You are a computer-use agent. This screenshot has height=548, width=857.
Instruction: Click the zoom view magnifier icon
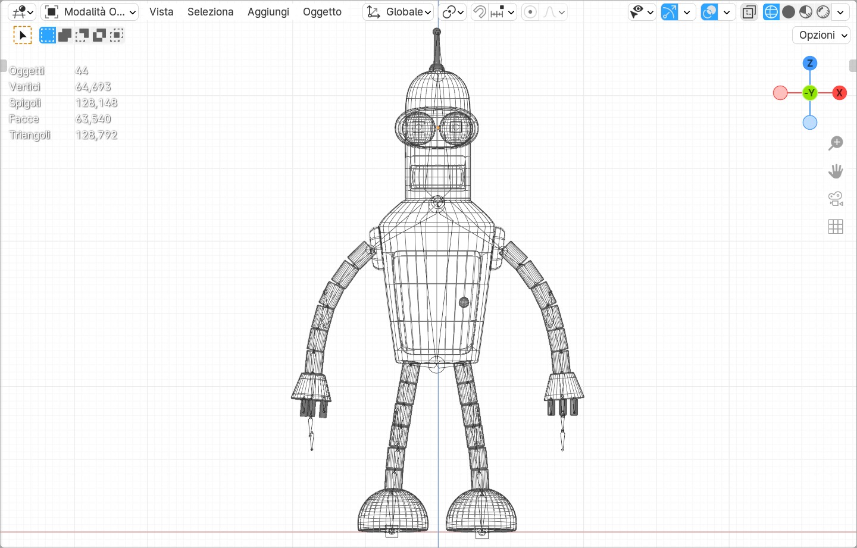(836, 143)
